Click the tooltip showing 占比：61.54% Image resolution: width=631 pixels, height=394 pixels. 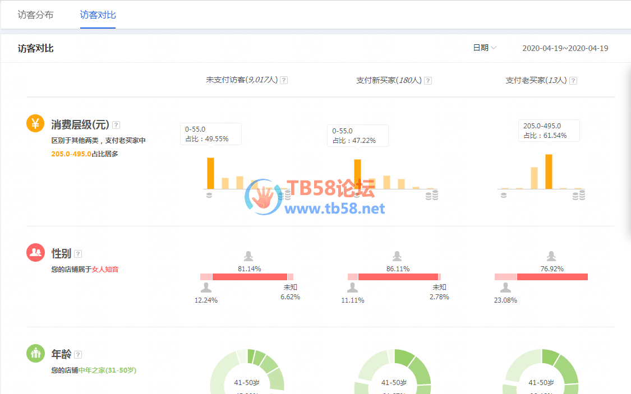549,131
